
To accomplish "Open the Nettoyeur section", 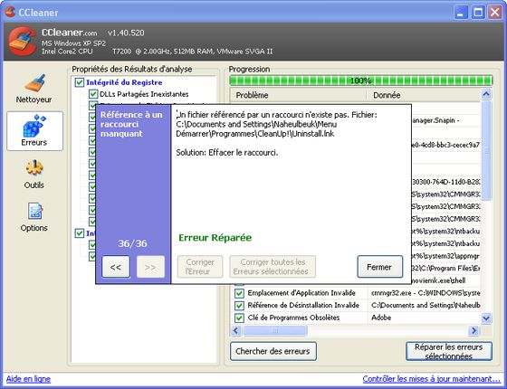I will coord(34,88).
